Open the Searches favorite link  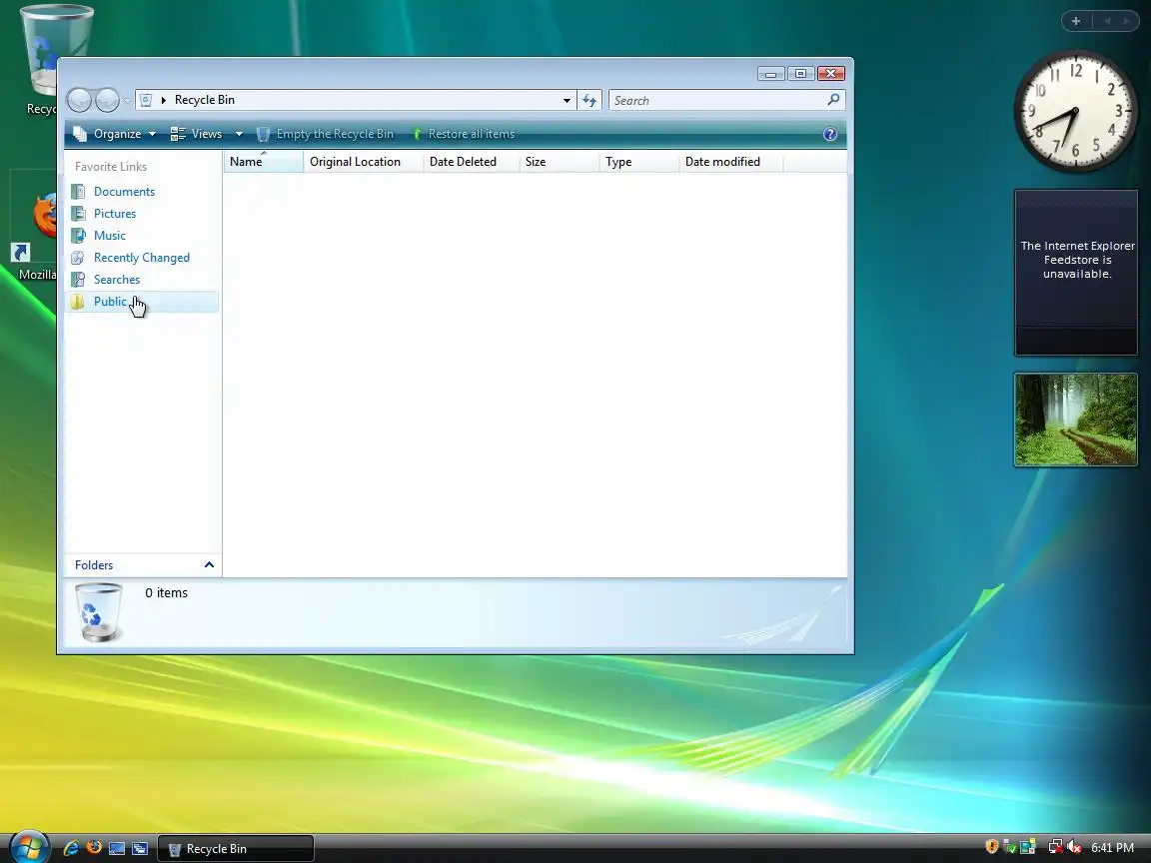coord(117,280)
